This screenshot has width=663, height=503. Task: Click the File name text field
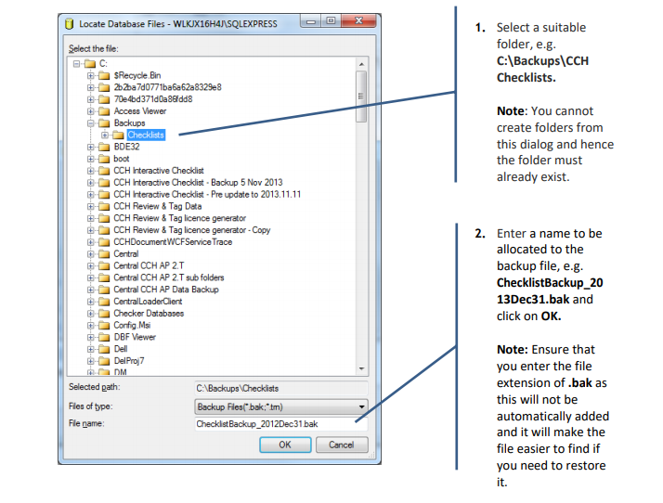(280, 424)
